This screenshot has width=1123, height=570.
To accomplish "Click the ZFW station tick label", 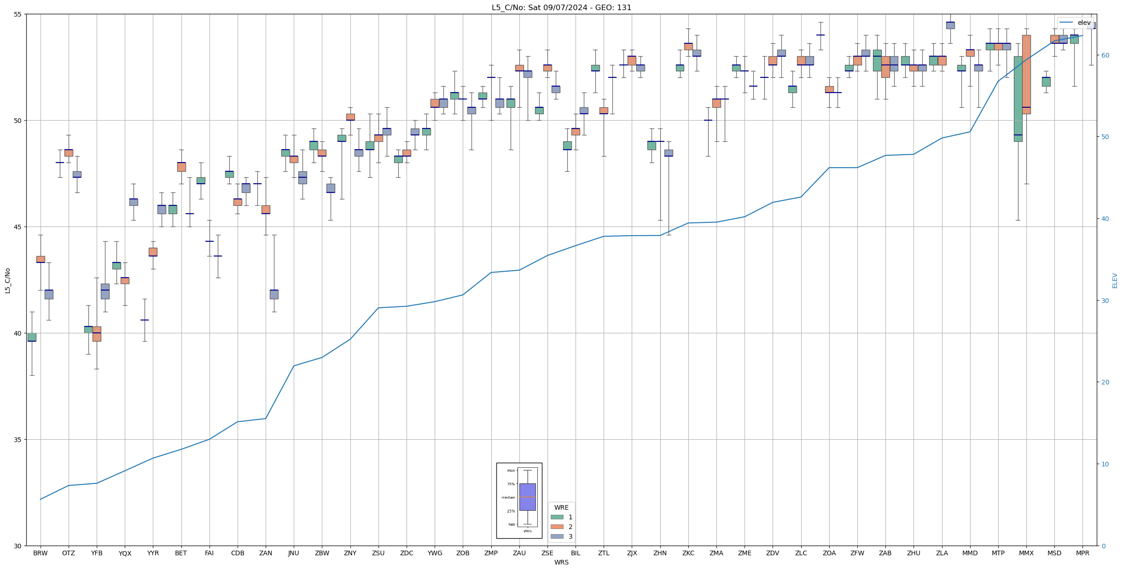I will (x=857, y=553).
